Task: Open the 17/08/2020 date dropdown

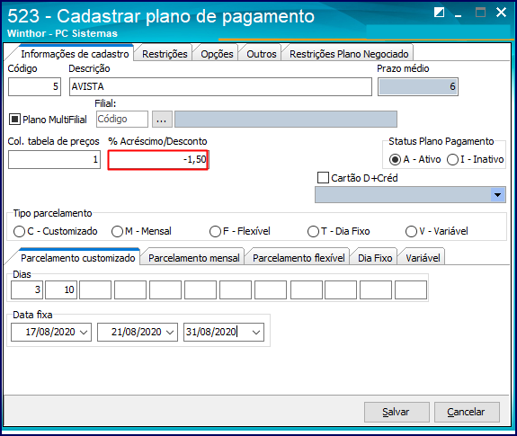Action: (x=84, y=333)
